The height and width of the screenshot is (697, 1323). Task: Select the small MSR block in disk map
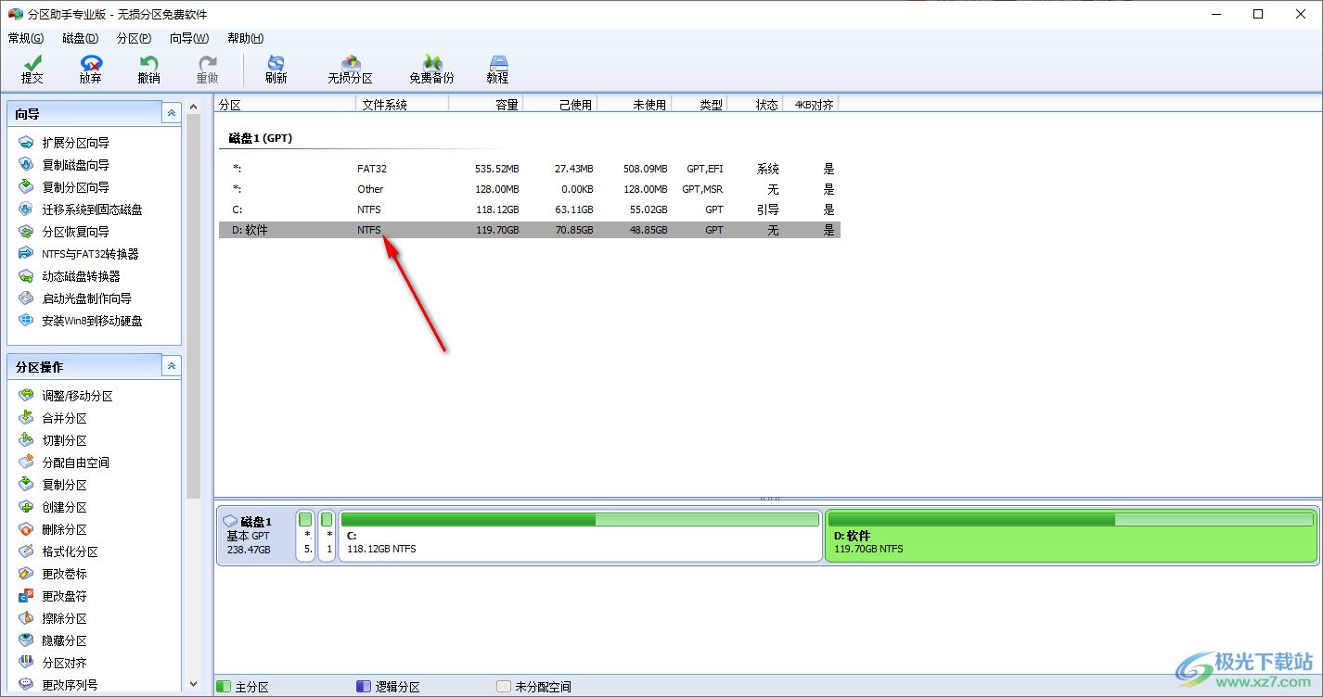click(x=327, y=536)
